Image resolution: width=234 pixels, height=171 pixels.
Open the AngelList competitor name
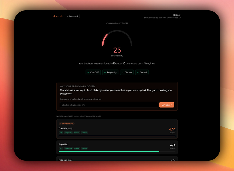tap(63, 144)
